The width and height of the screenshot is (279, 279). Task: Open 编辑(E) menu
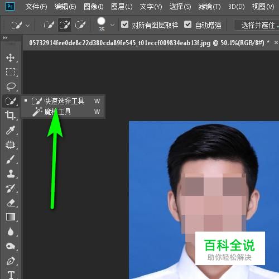click(65, 7)
